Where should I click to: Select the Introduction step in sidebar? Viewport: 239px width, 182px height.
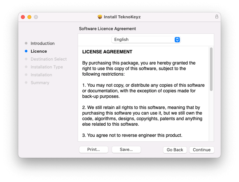click(42, 43)
